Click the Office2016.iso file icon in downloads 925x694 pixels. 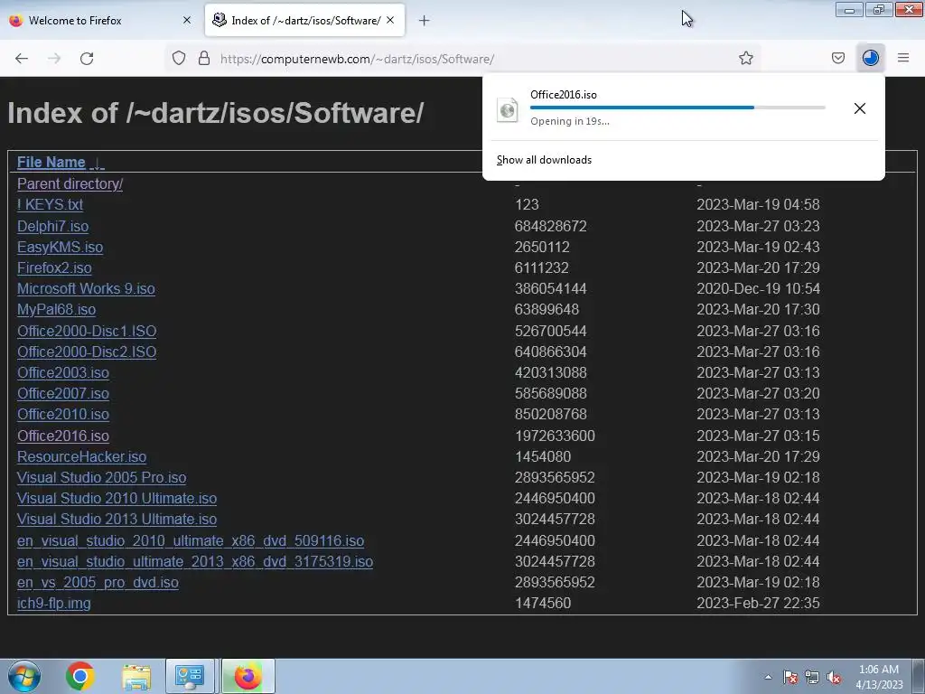point(508,109)
